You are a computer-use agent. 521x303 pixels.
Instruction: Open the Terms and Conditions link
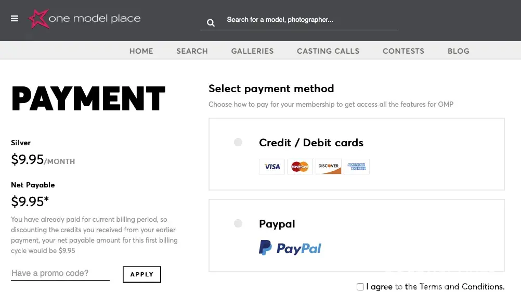pyautogui.click(x=462, y=287)
